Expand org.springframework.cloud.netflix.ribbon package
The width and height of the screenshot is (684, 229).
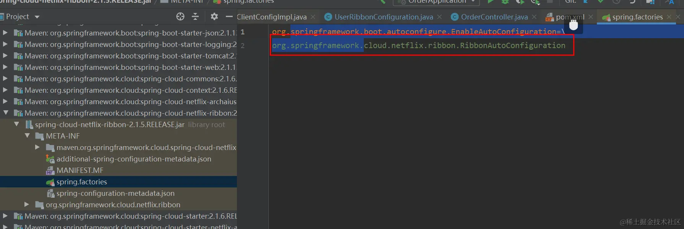pyautogui.click(x=27, y=205)
